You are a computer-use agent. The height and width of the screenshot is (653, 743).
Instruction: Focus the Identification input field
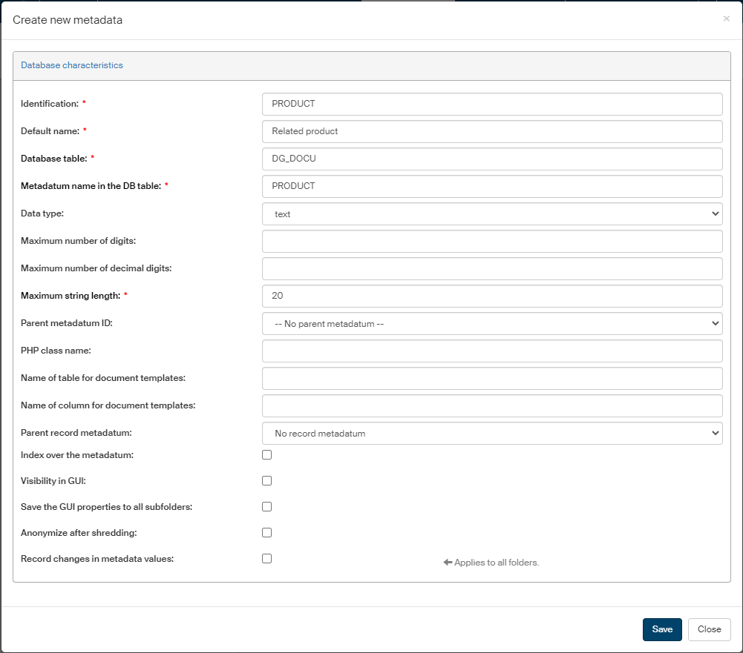(x=492, y=104)
